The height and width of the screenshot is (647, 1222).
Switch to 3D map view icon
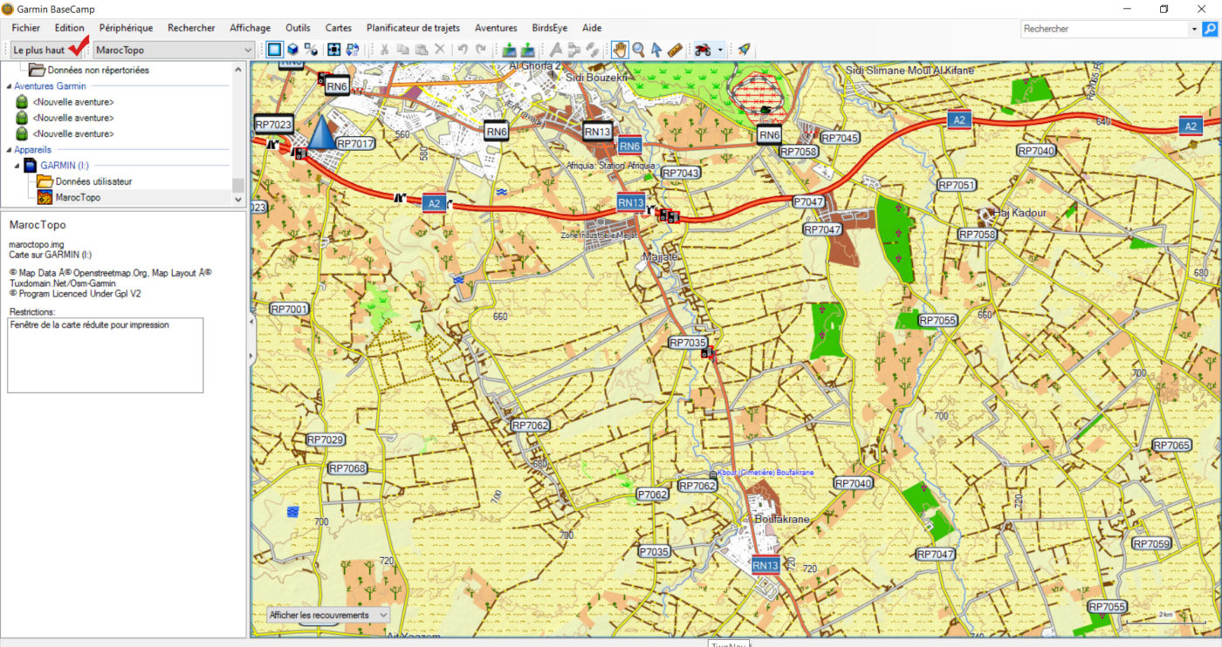click(293, 50)
